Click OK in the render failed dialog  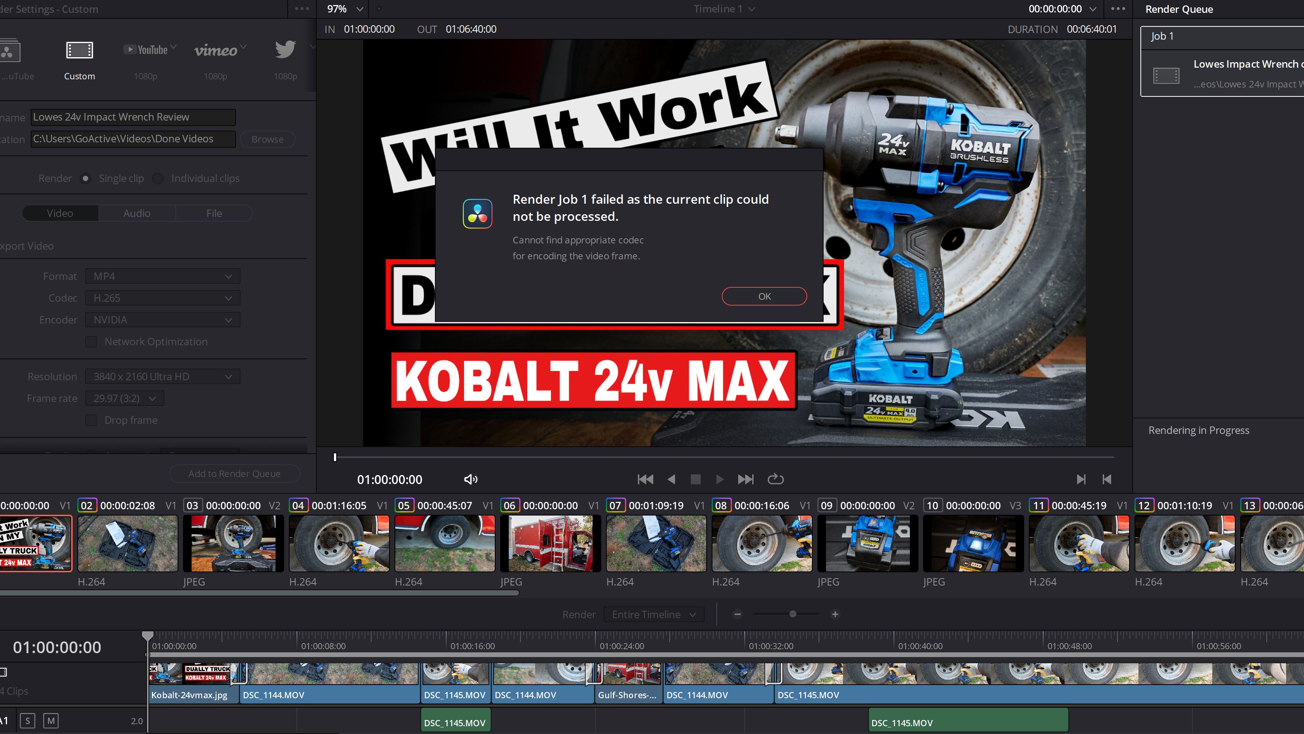pyautogui.click(x=764, y=296)
